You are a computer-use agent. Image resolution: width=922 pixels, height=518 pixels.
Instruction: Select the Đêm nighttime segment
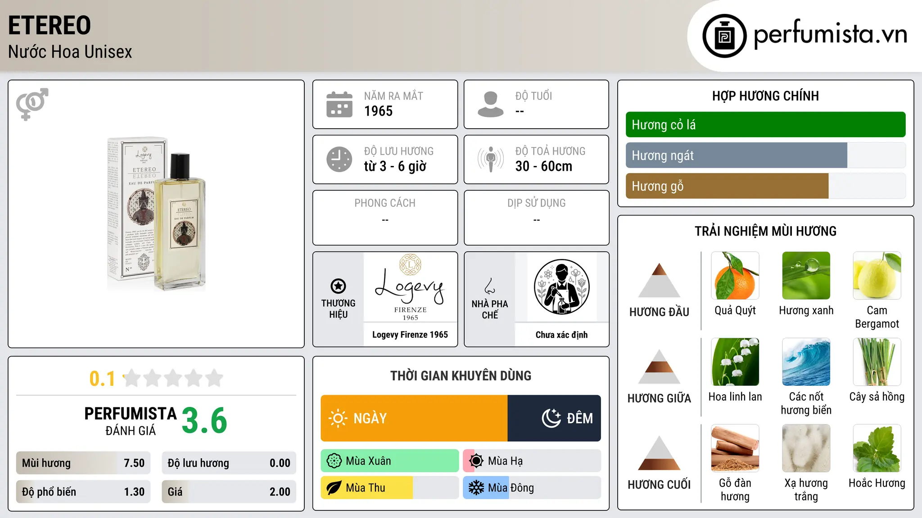(554, 418)
